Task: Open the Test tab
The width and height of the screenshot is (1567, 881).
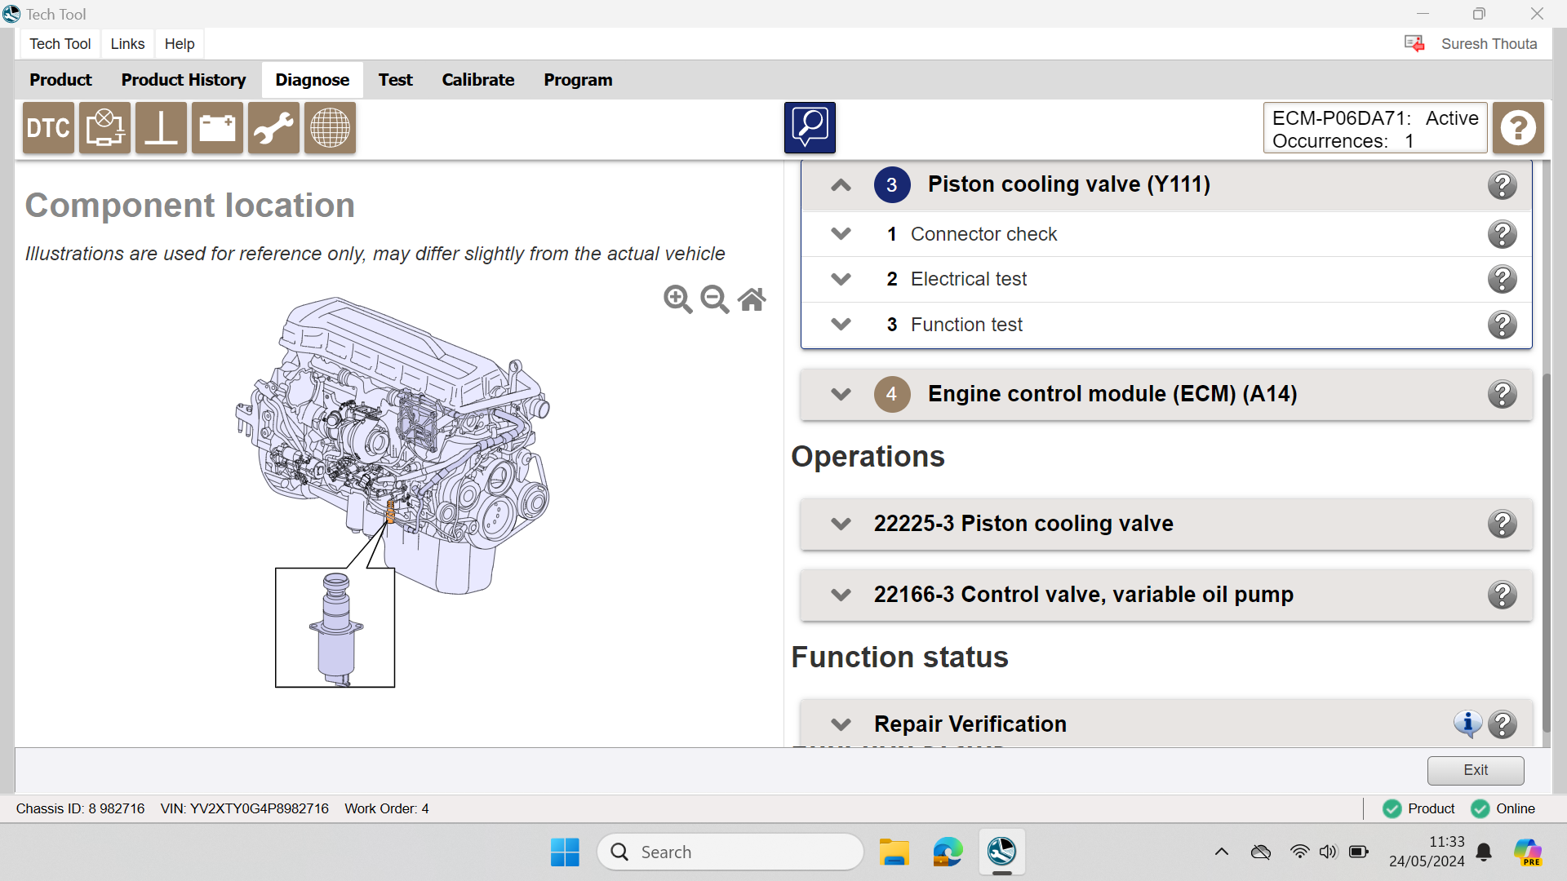Action: click(395, 80)
